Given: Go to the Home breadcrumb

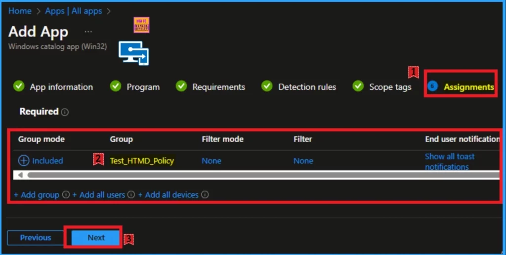Looking at the screenshot, I should (x=20, y=11).
